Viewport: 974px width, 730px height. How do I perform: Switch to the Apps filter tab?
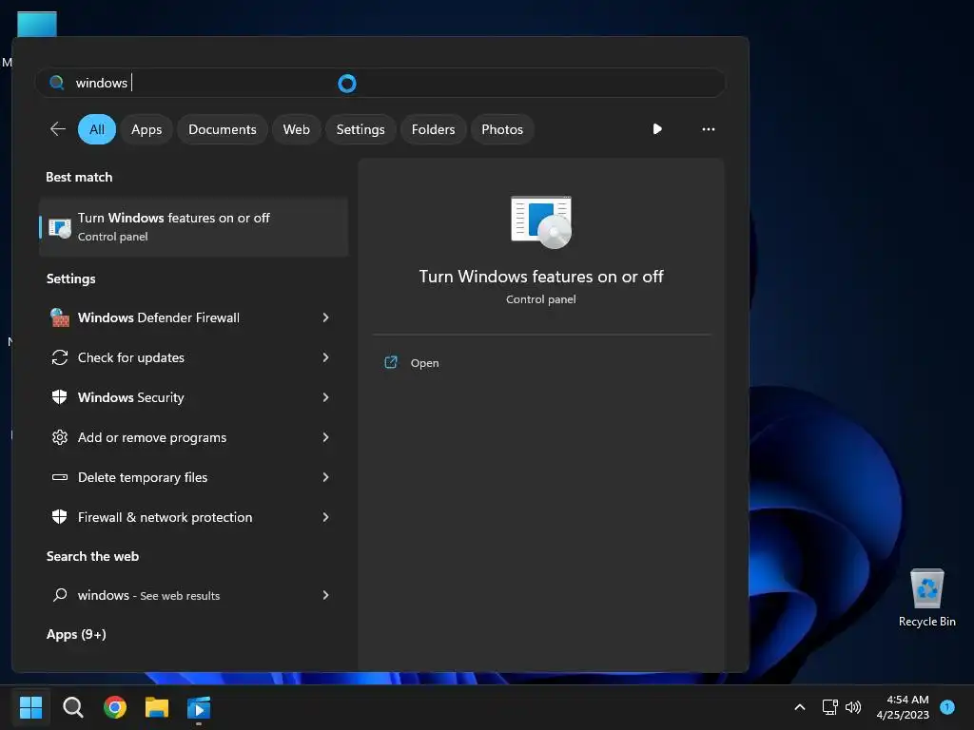point(146,129)
